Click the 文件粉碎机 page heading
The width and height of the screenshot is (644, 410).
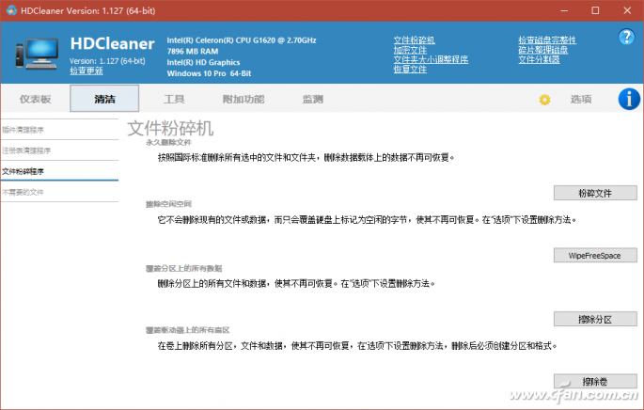tap(170, 128)
